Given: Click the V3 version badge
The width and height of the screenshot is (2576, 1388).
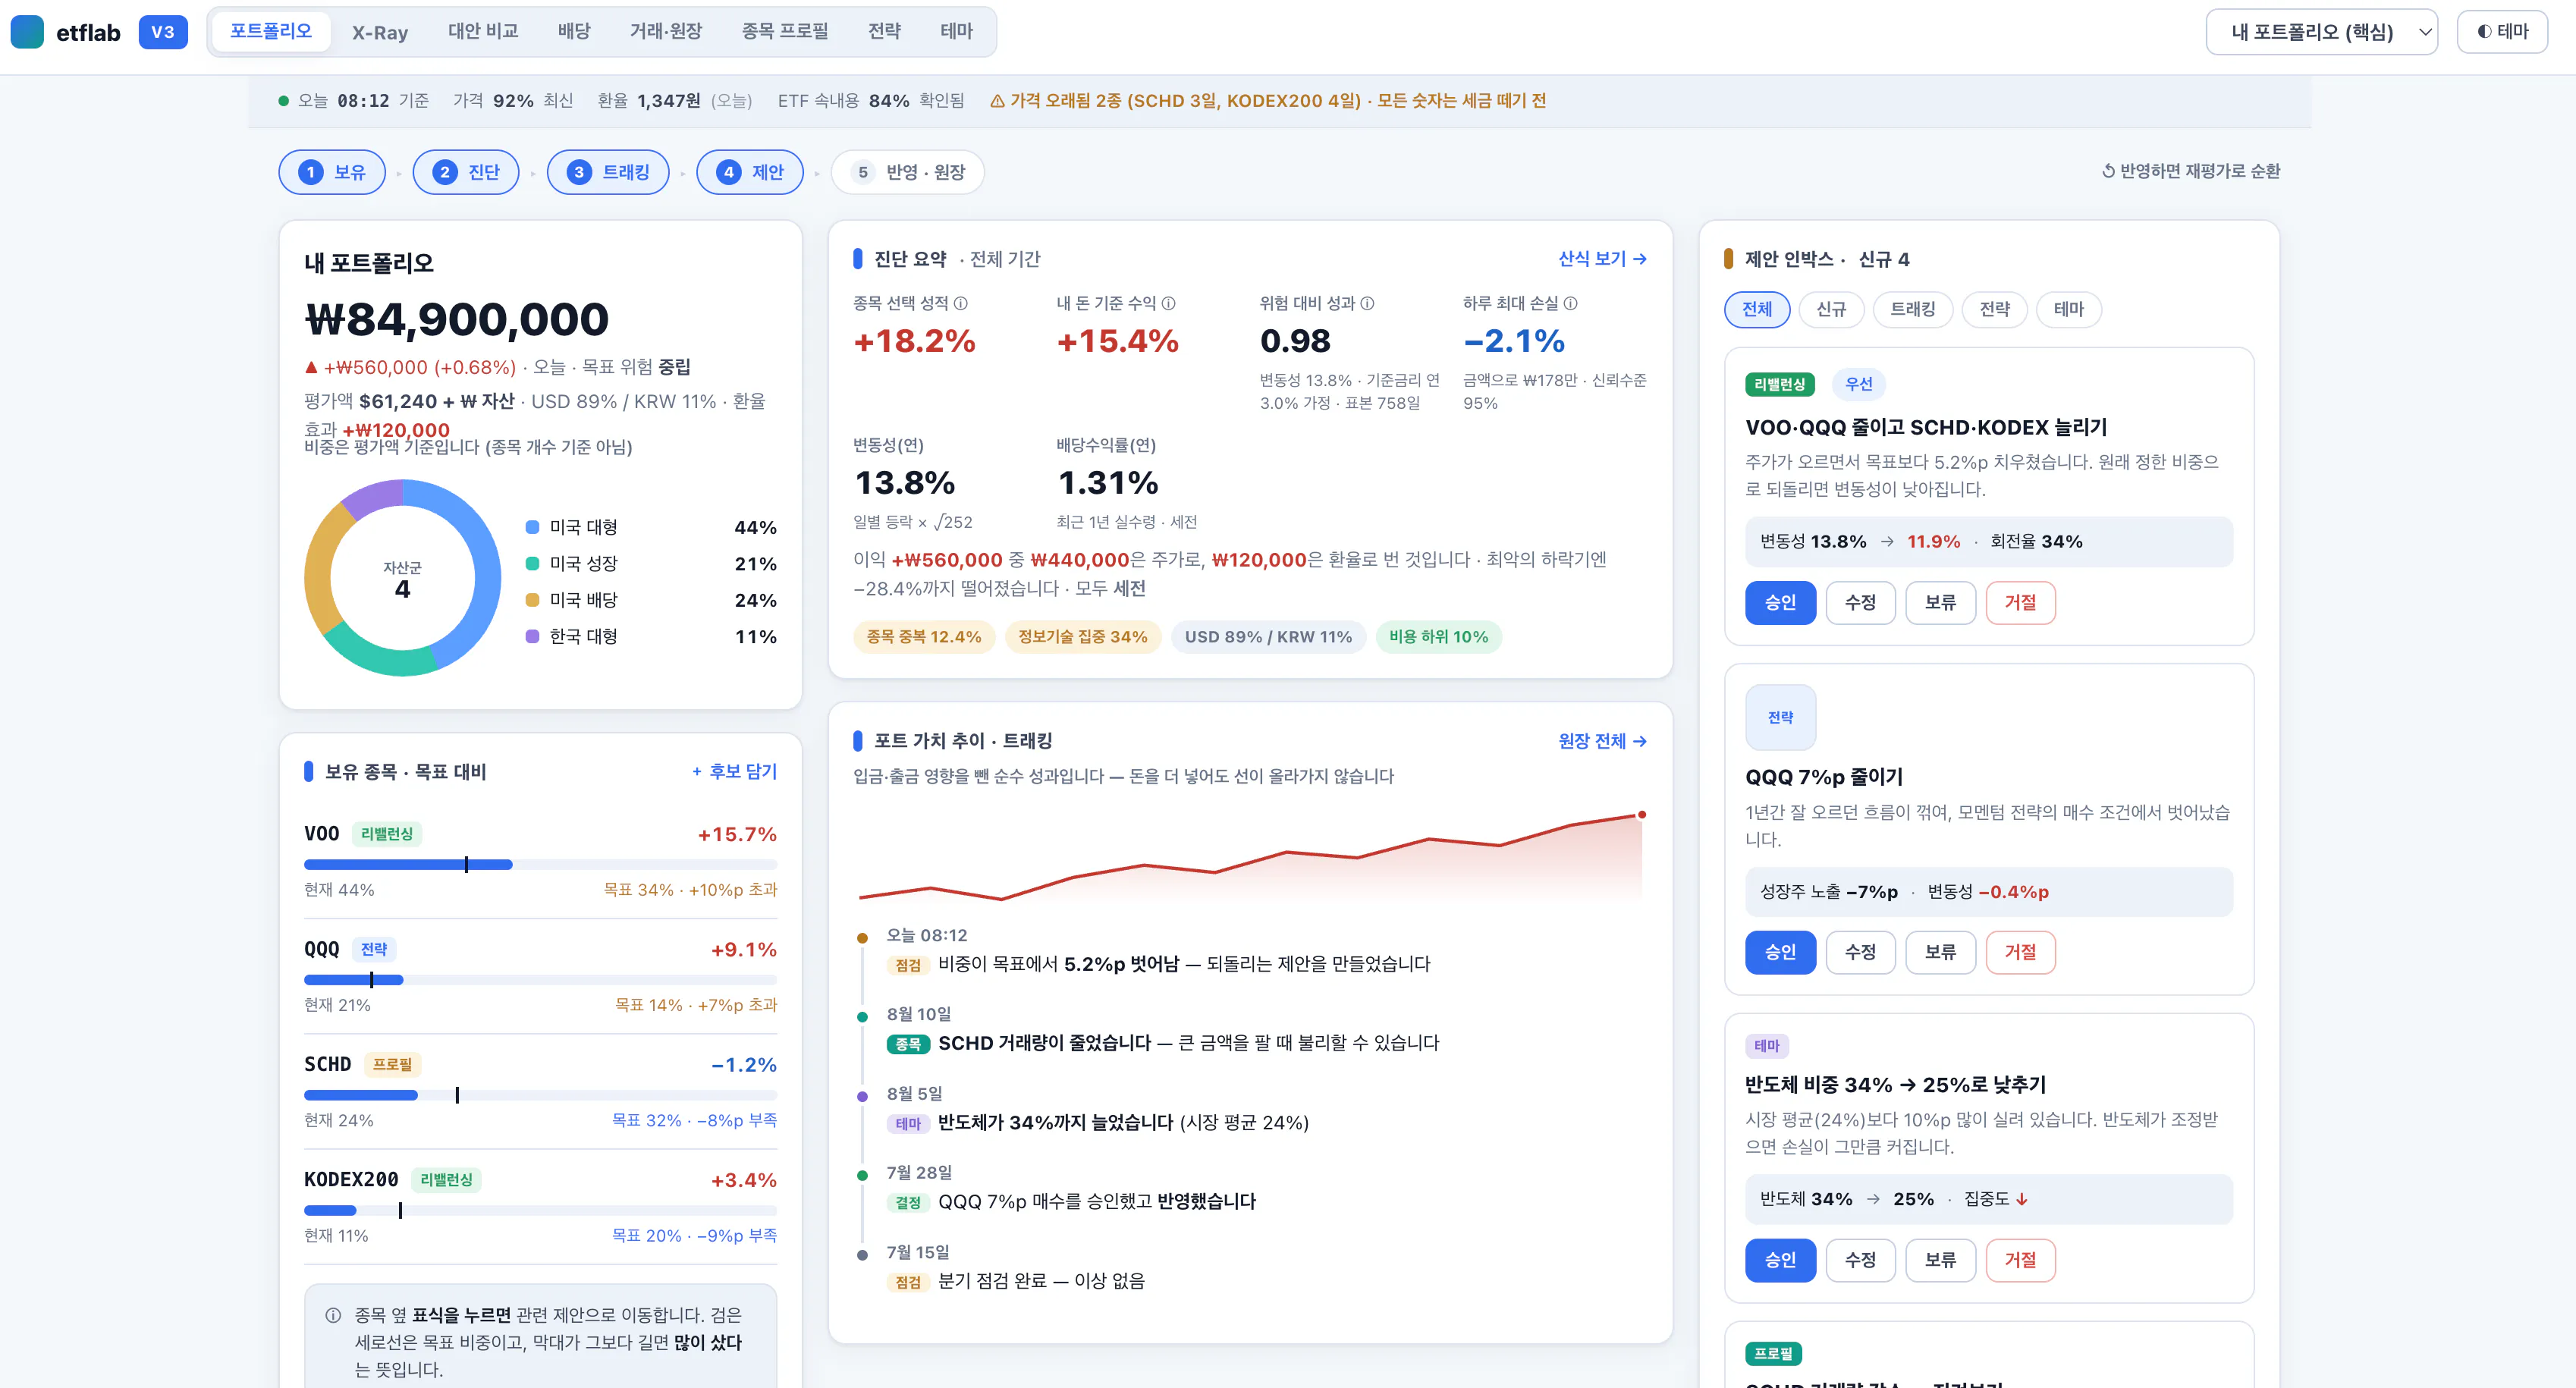Looking at the screenshot, I should click(163, 32).
